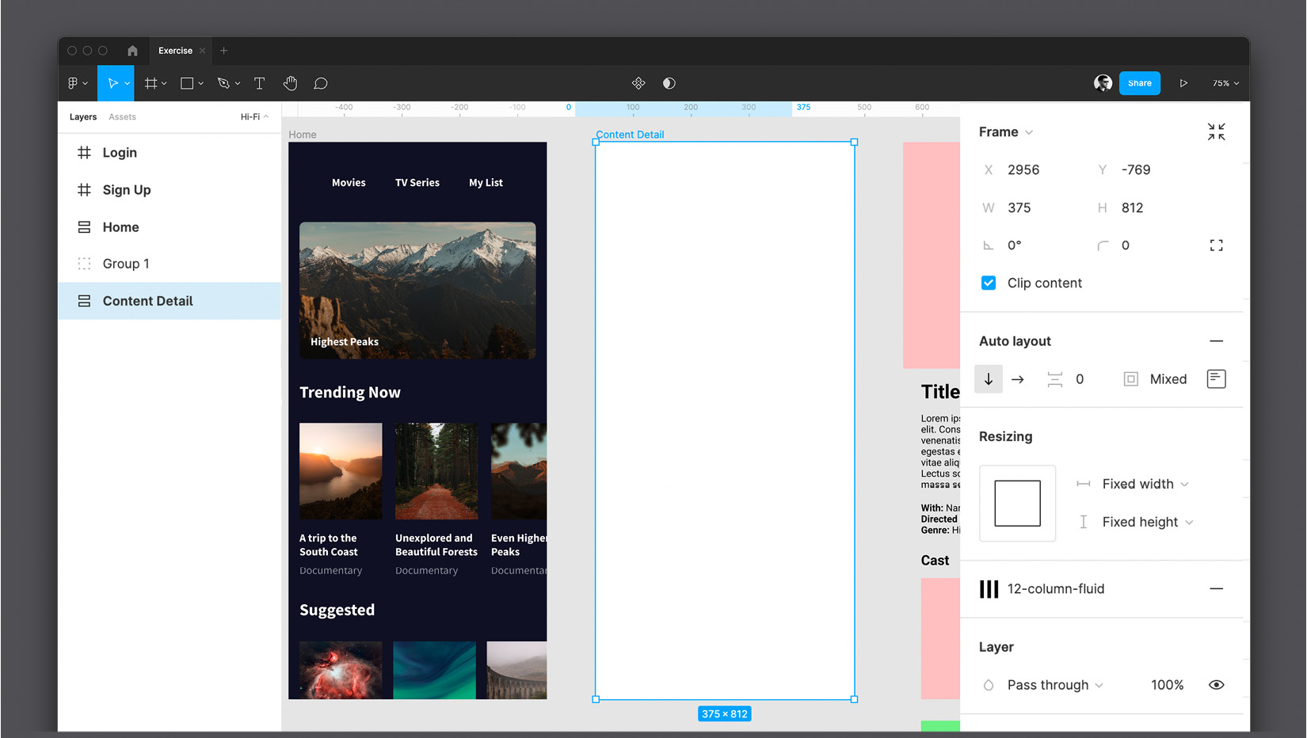Select the Shape tool
Image resolution: width=1307 pixels, height=738 pixels.
pos(188,82)
